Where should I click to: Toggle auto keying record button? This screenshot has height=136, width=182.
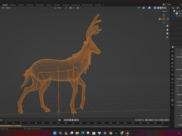[x=60, y=120]
